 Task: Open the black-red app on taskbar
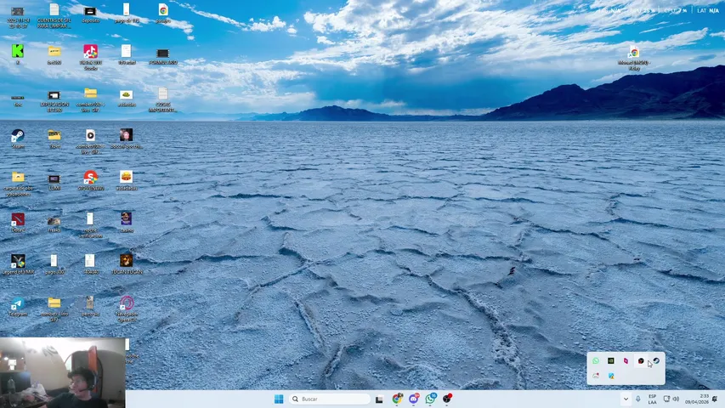(447, 399)
